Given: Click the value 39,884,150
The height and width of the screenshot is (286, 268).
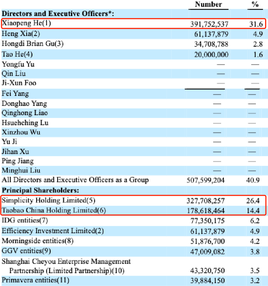Looking at the screenshot, I should click(207, 281).
